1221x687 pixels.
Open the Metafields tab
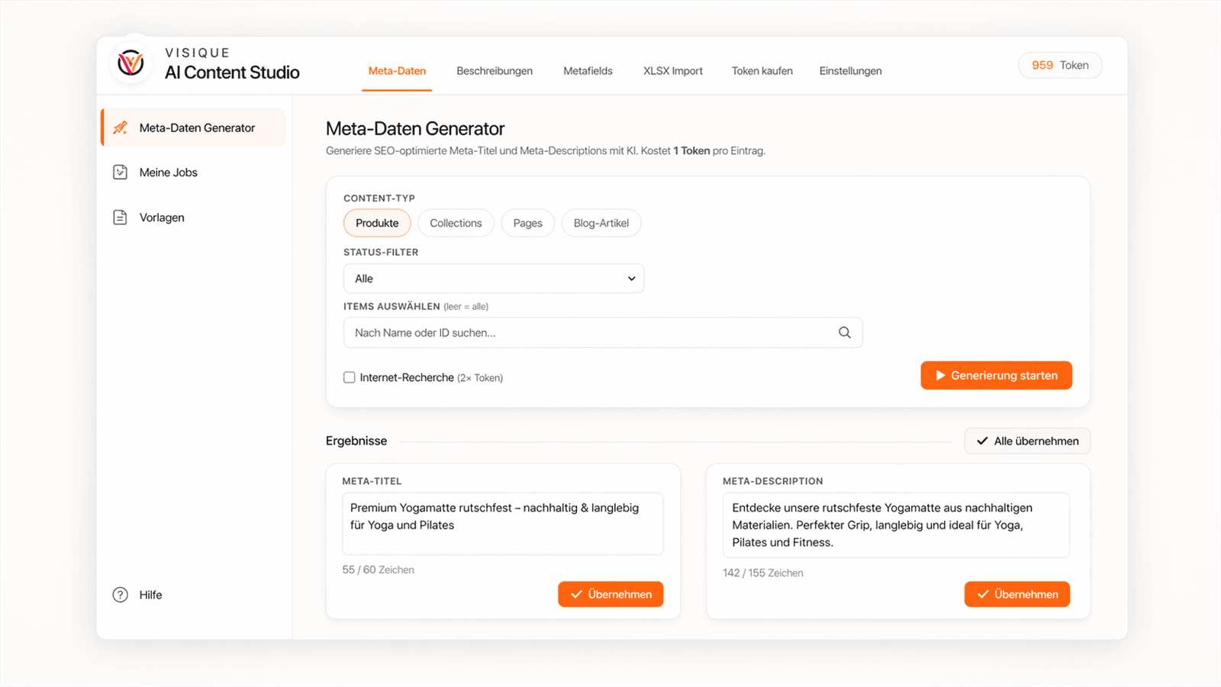click(588, 71)
